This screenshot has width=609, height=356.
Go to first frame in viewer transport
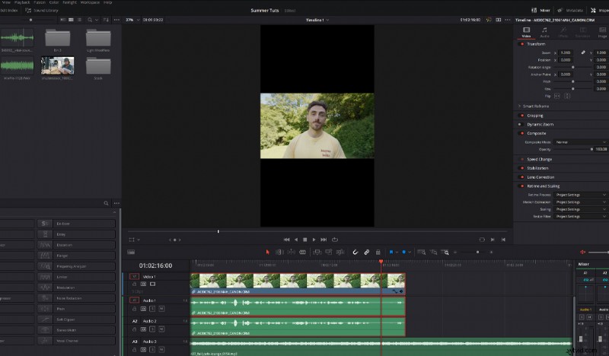point(287,240)
